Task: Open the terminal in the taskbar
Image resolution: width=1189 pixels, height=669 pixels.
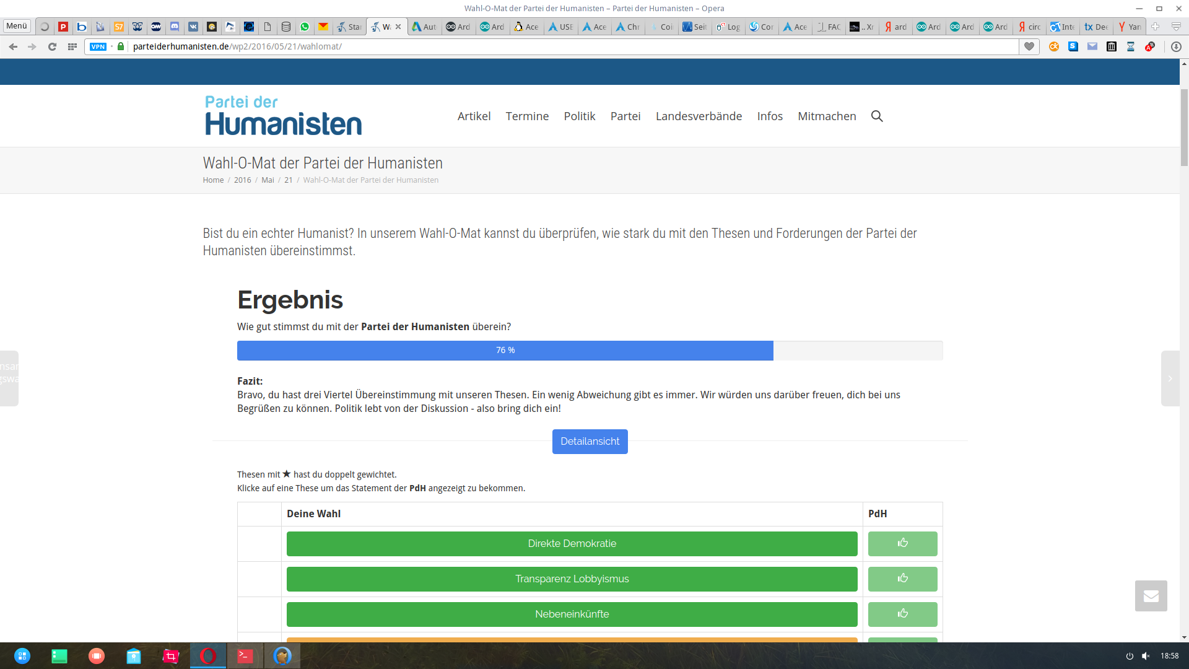Action: [x=245, y=655]
